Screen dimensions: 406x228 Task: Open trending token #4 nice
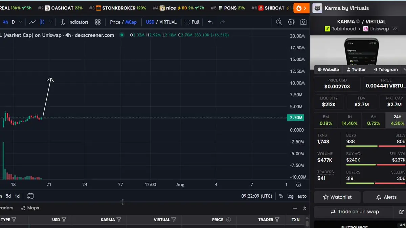coord(178,8)
